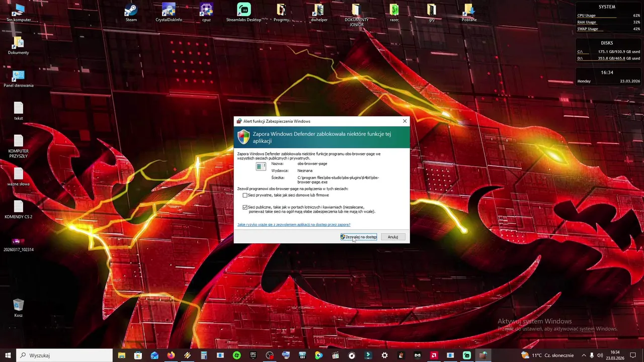This screenshot has width=644, height=362.
Task: Close the Windows security alert dialog
Action: tap(405, 121)
